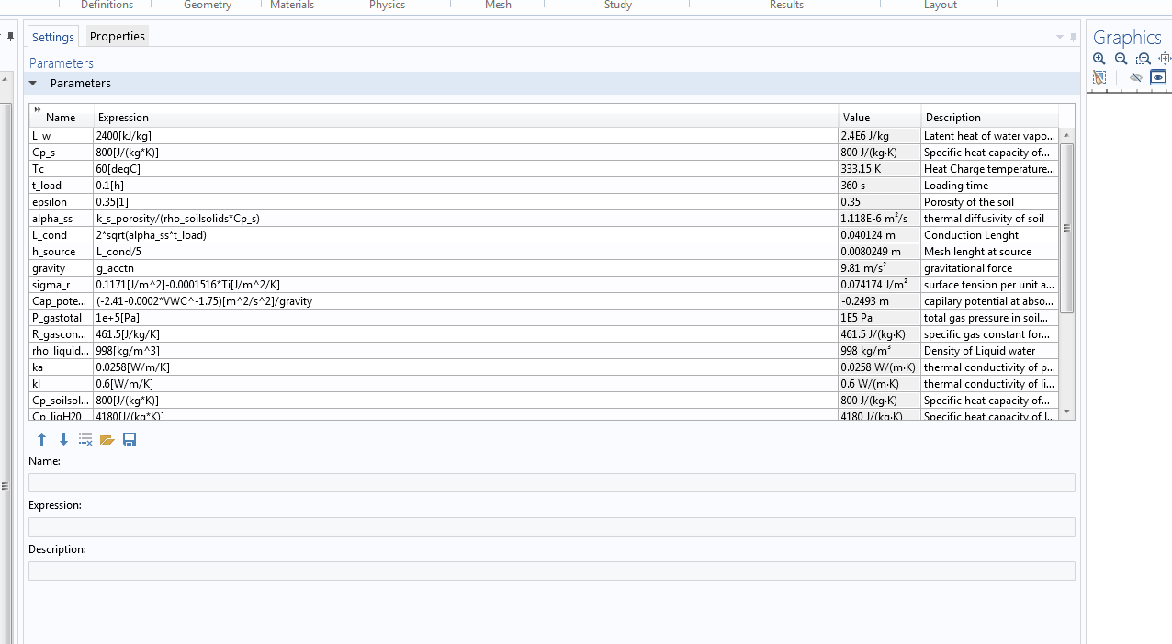Expand table columns with double-arrow icon
The image size is (1172, 644).
coord(38,111)
